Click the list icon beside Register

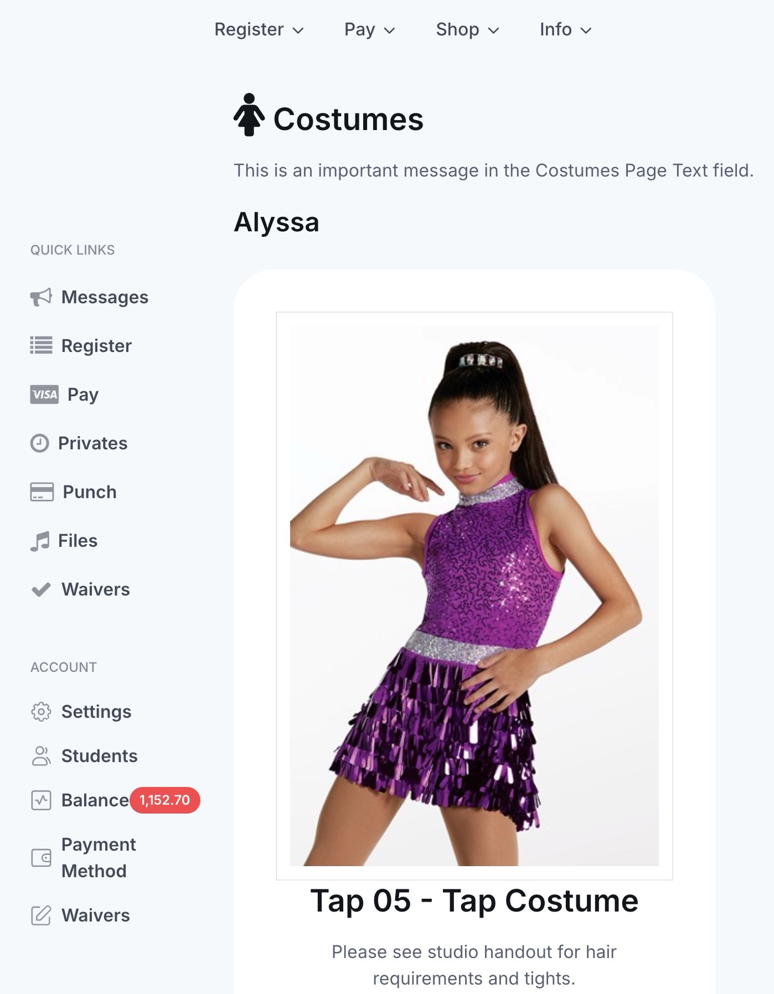[41, 345]
